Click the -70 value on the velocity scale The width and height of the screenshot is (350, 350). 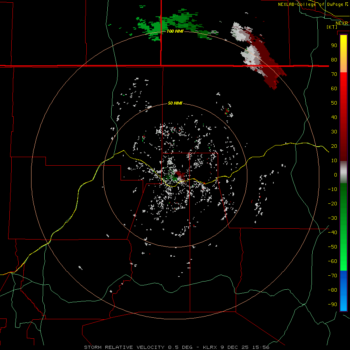coord(332,276)
